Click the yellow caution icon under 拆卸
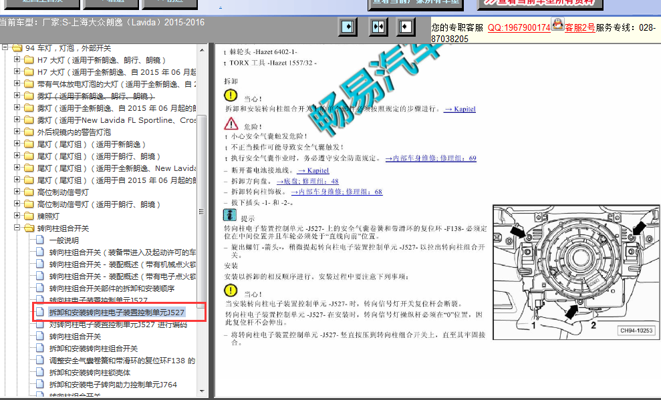The width and height of the screenshot is (661, 400). click(x=231, y=95)
